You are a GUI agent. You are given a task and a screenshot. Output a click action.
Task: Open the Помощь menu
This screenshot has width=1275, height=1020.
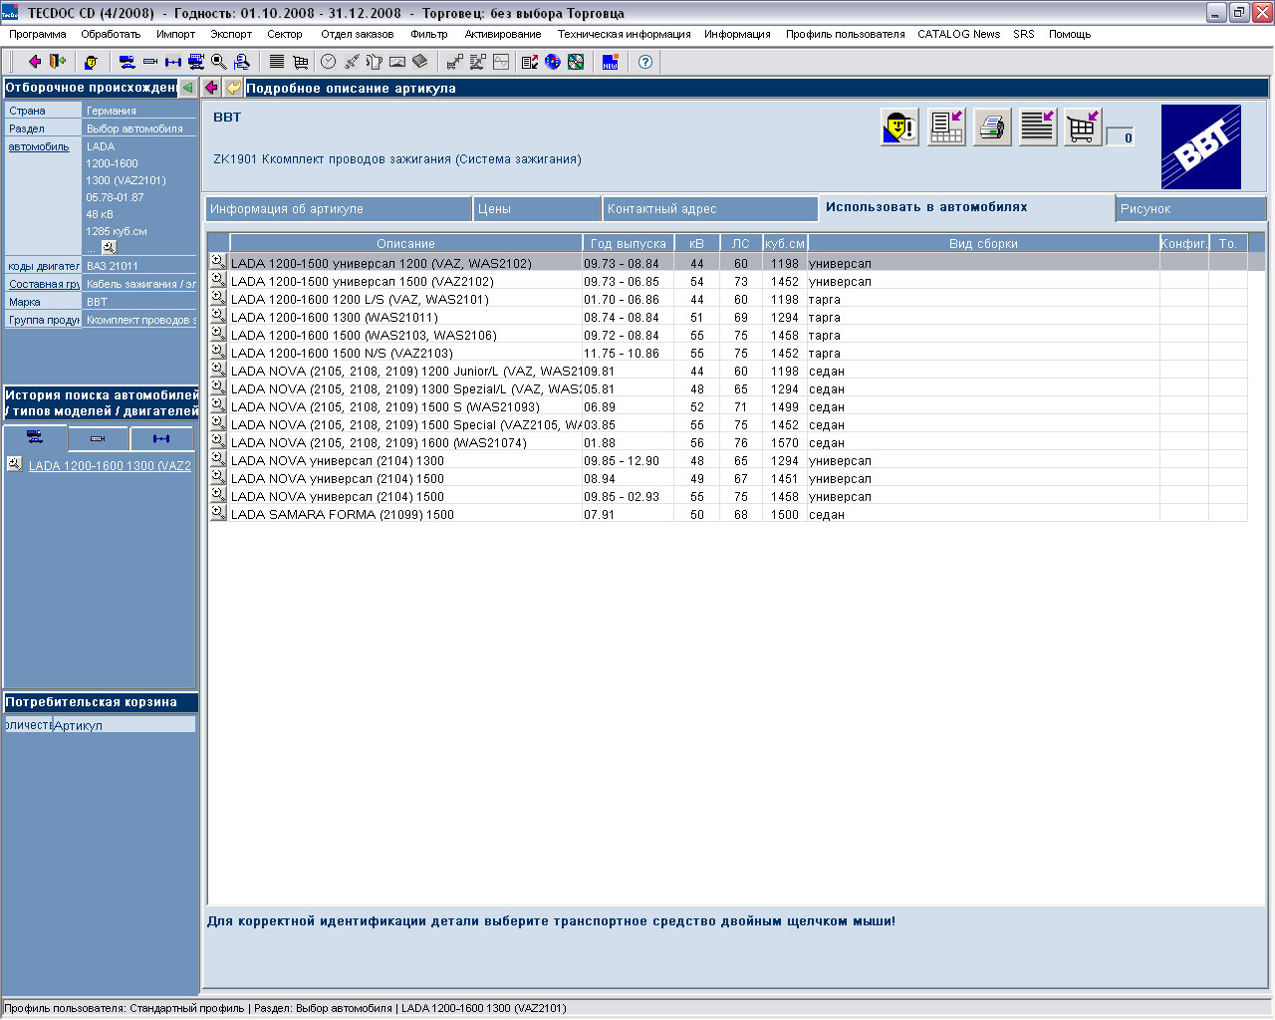[1070, 34]
